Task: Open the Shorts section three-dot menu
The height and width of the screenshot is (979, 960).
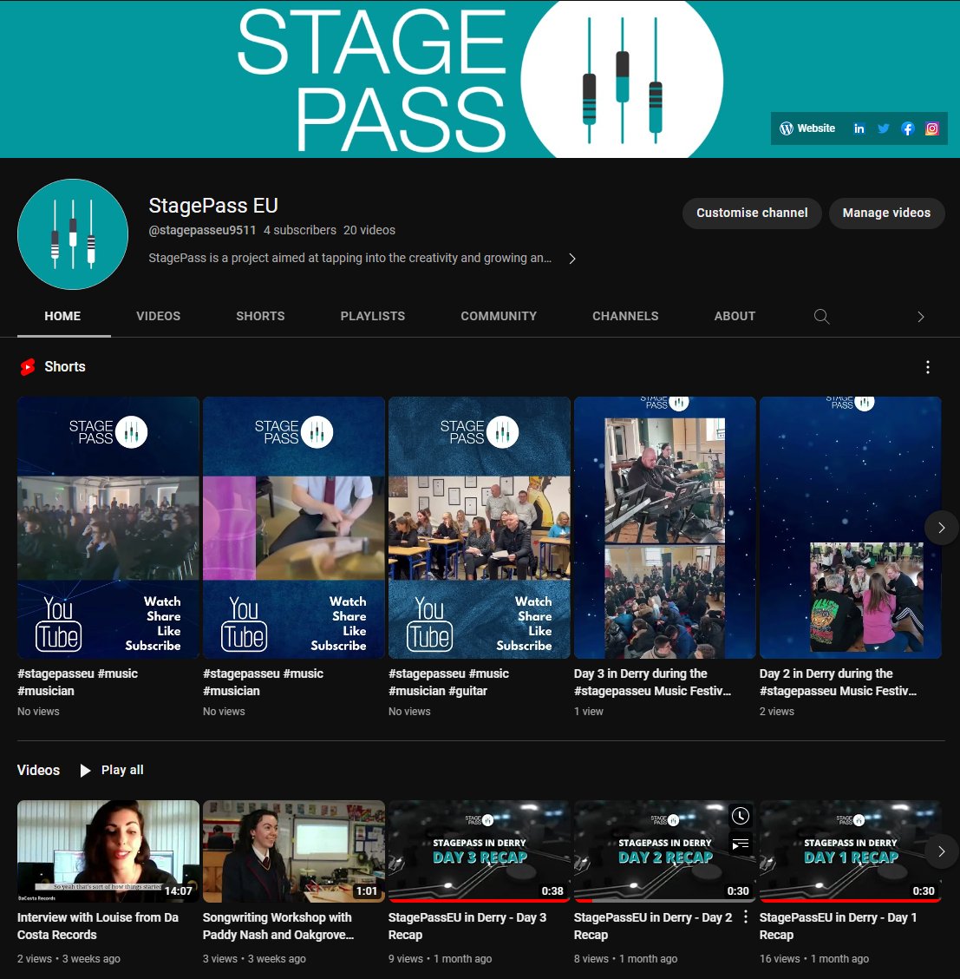Action: pos(928,367)
